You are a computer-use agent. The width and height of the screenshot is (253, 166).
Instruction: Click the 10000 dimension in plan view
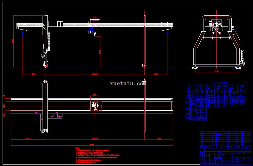click(x=159, y=139)
